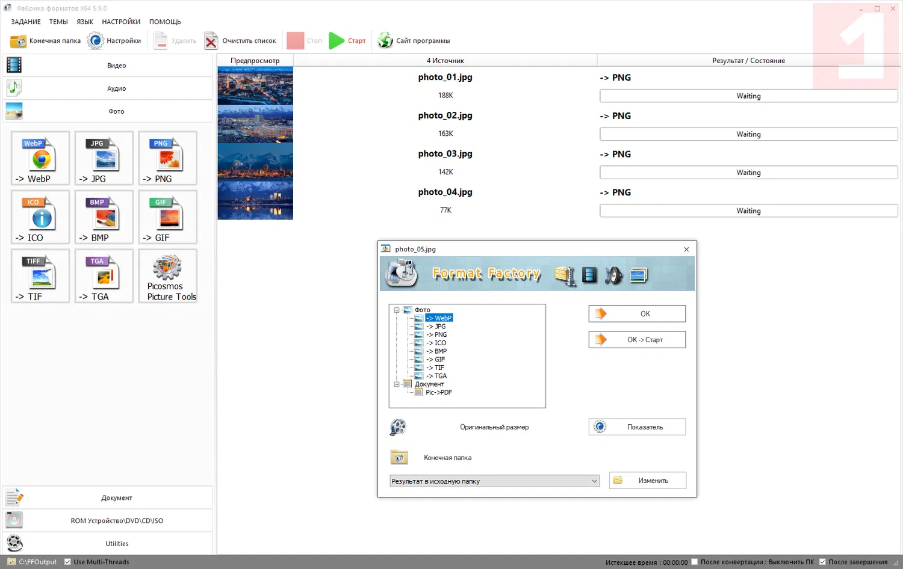Select the photo_03.jpg preview thumbnail
Viewport: 903px width, 569px height.
tap(255, 162)
